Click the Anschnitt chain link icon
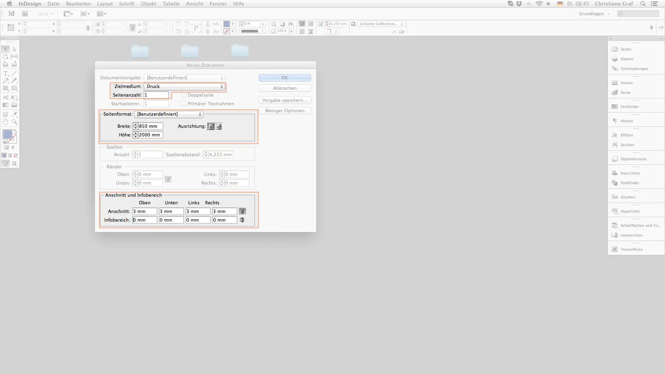The height and width of the screenshot is (374, 665). tap(242, 211)
